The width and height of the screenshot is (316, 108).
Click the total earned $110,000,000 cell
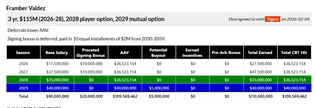click(260, 96)
